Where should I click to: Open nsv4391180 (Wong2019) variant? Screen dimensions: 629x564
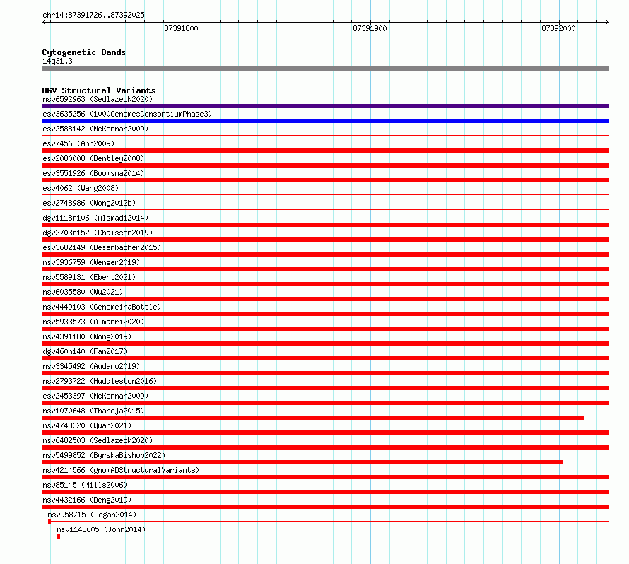pos(87,336)
